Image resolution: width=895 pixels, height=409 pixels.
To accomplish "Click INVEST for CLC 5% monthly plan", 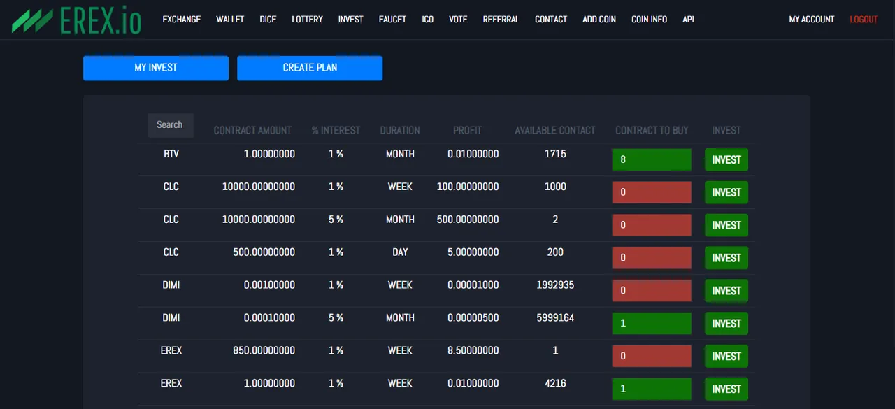I will (x=726, y=225).
